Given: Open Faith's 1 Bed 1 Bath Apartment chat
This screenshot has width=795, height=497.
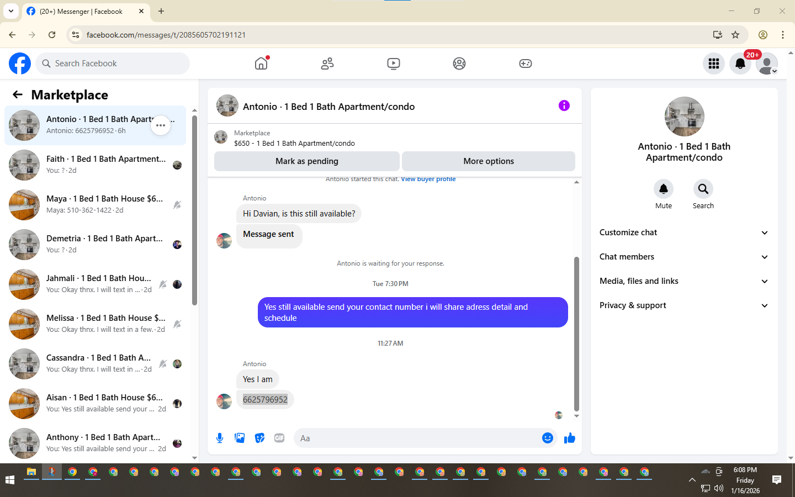Looking at the screenshot, I should tap(95, 165).
